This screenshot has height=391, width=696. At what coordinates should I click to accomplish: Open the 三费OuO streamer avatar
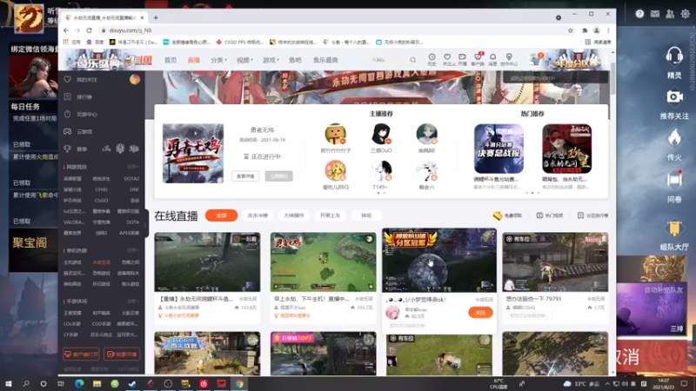point(381,134)
